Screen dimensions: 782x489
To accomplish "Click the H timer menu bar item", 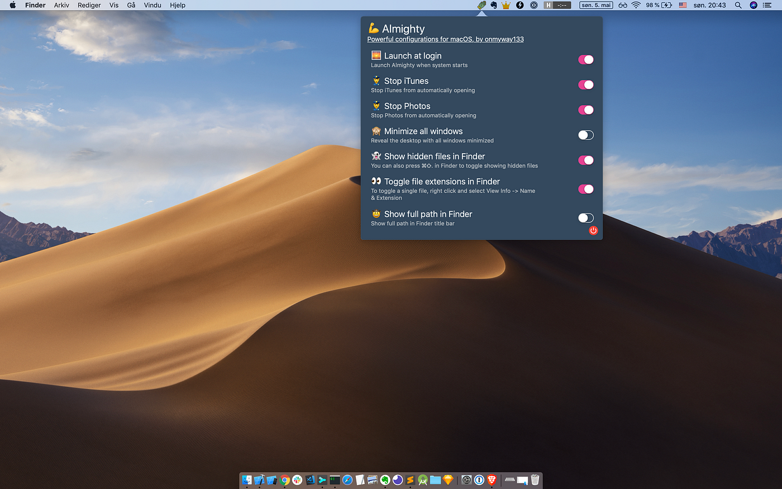I will pyautogui.click(x=557, y=5).
